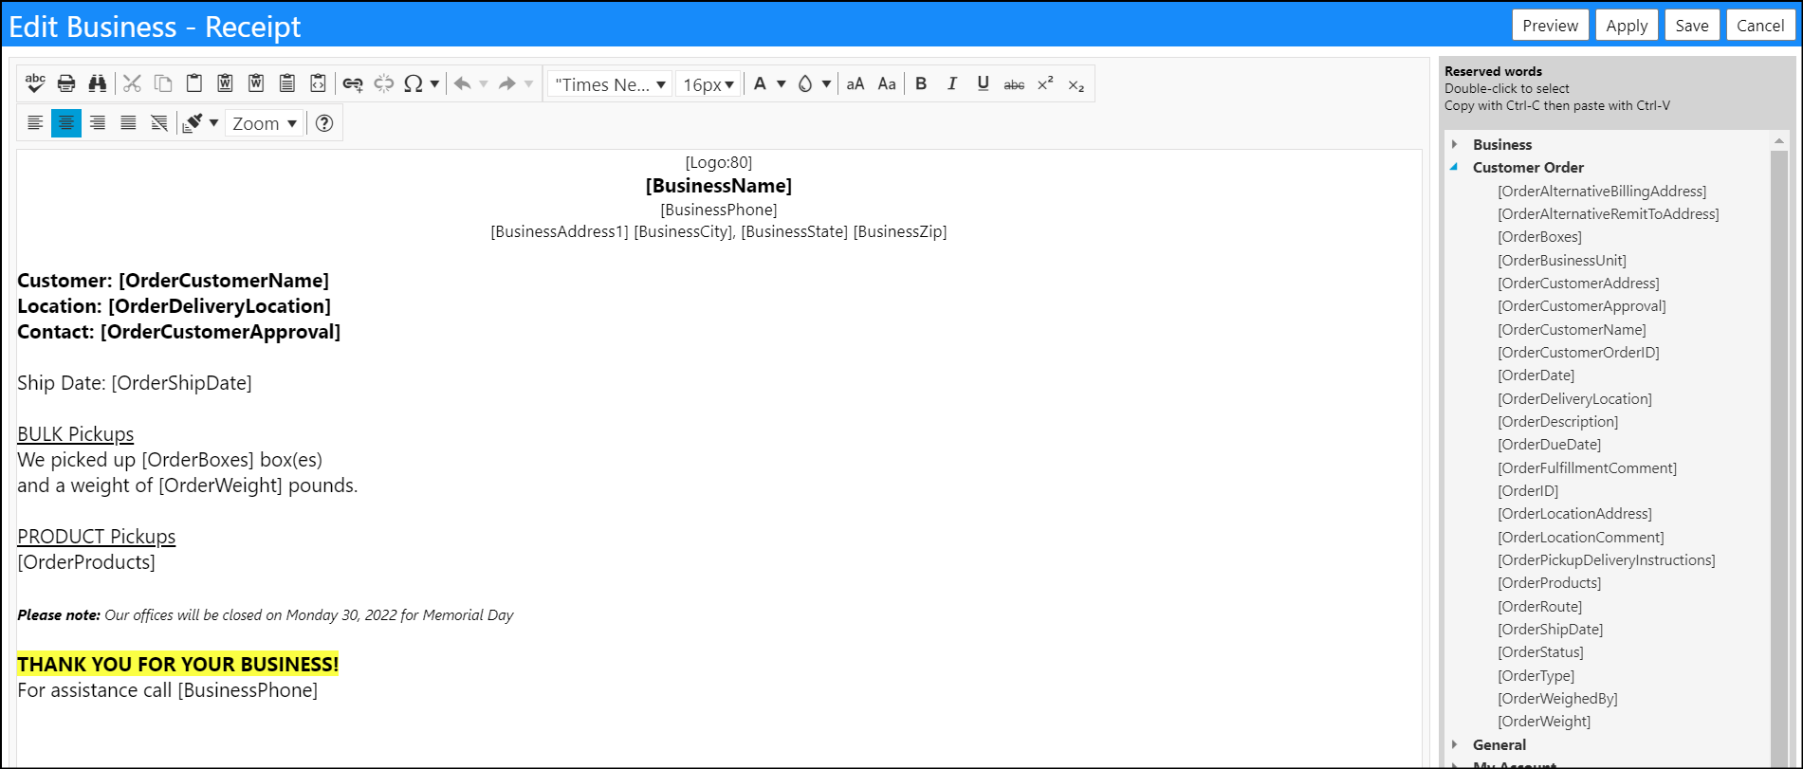Toggle underline formatting
This screenshot has height=769, width=1803.
(984, 83)
